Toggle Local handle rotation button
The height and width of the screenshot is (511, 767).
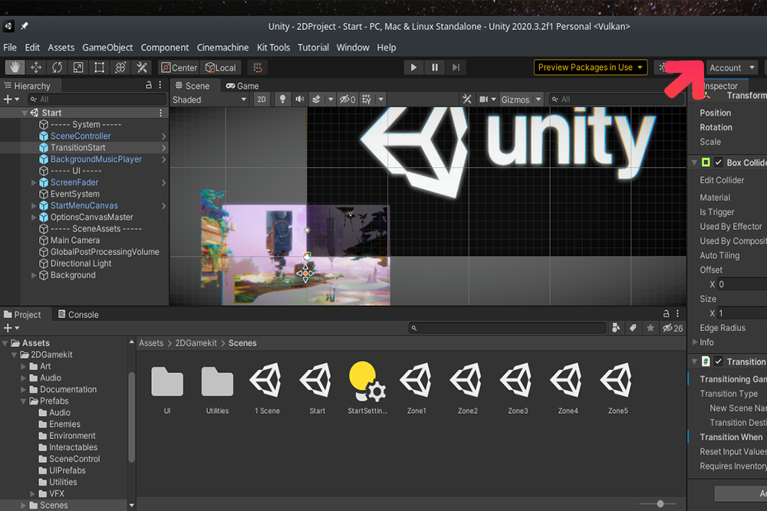click(221, 67)
